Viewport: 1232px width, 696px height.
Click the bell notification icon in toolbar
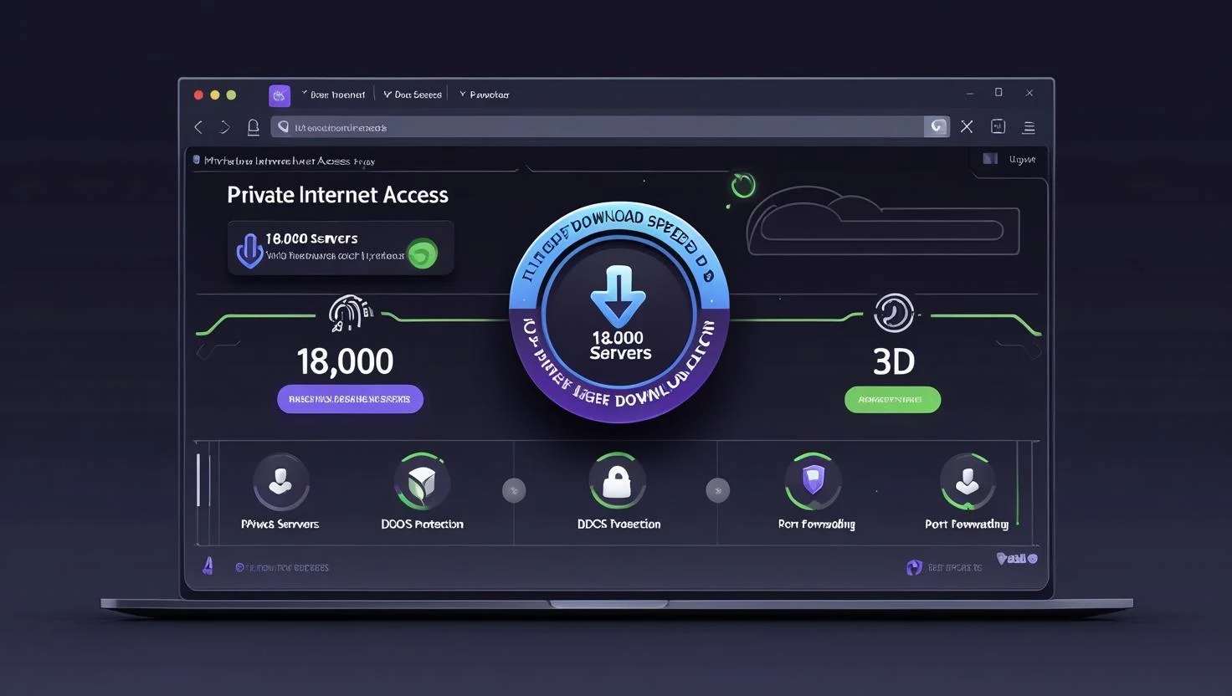click(x=253, y=127)
